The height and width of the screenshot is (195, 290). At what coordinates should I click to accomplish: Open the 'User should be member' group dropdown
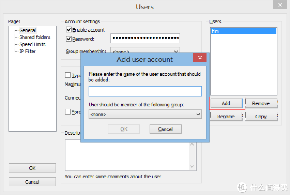tap(145, 114)
